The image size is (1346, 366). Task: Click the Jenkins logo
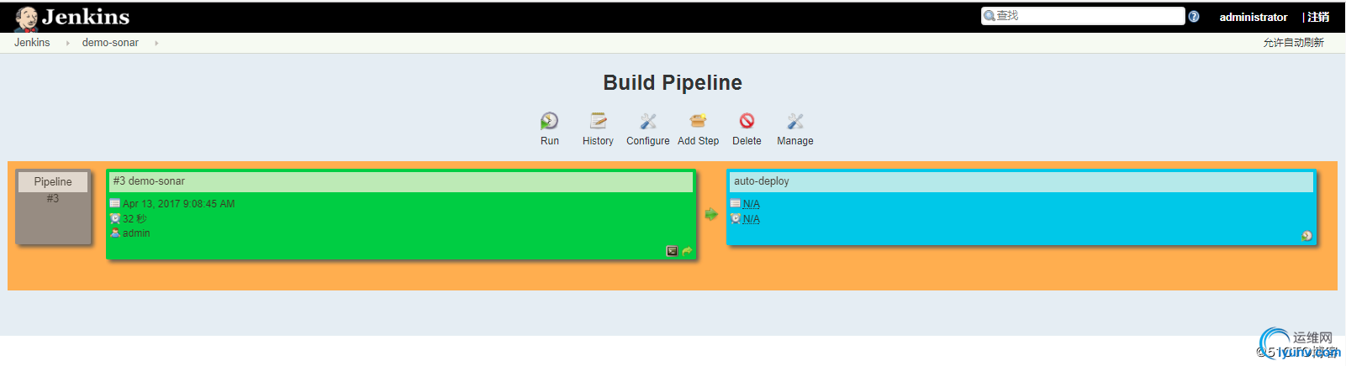(73, 17)
